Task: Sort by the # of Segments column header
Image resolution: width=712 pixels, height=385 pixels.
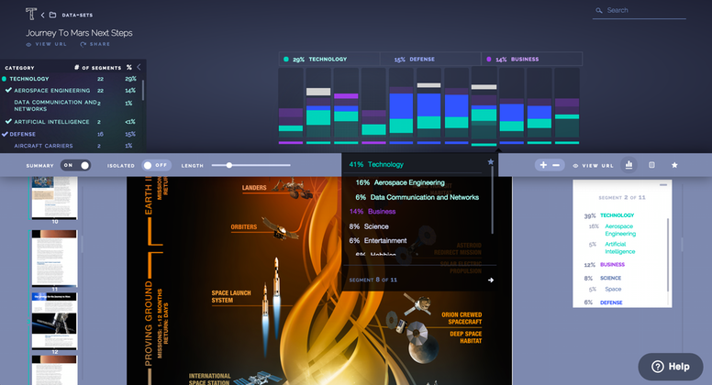Action: (97, 68)
